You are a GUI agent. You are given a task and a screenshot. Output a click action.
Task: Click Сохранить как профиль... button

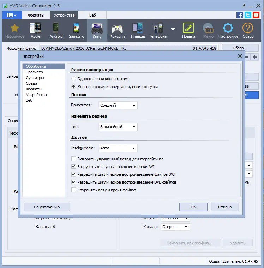click(x=191, y=243)
